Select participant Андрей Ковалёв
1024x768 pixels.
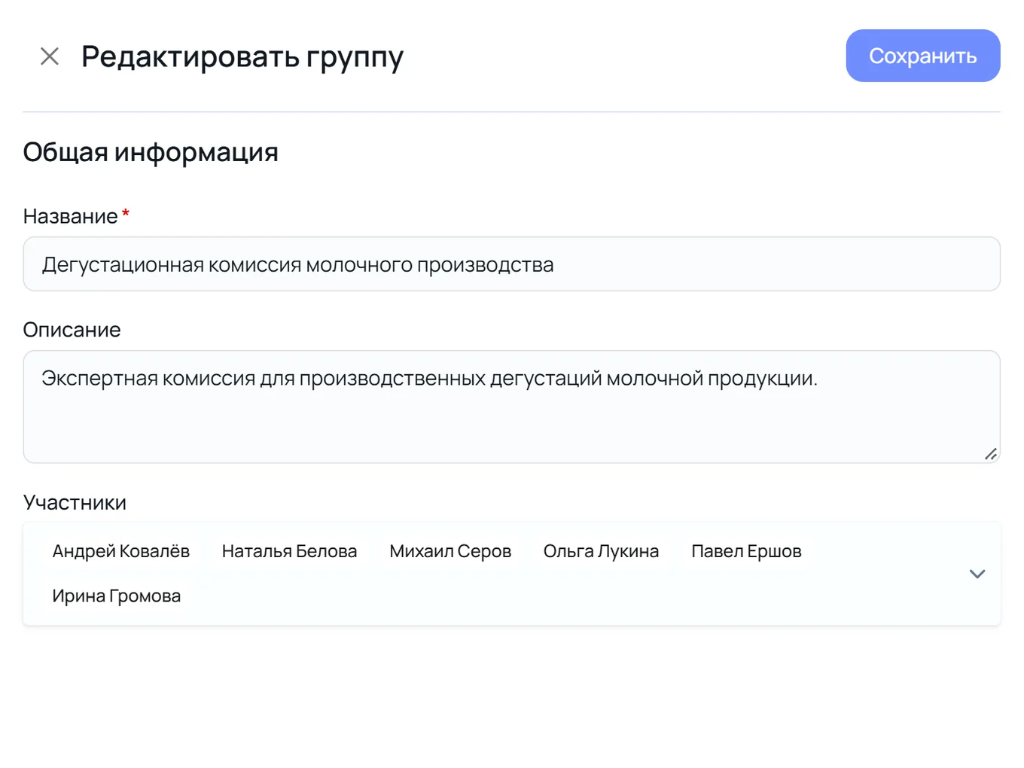[121, 551]
